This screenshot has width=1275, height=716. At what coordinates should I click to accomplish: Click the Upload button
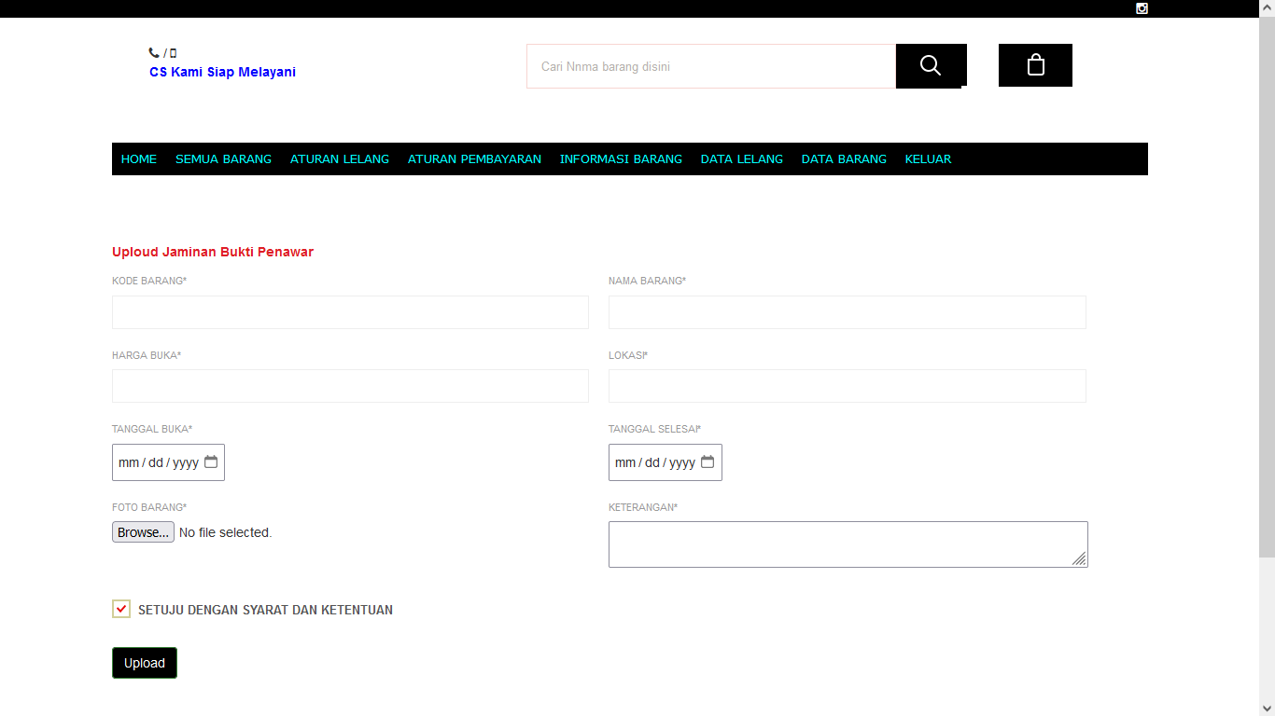pyautogui.click(x=145, y=663)
